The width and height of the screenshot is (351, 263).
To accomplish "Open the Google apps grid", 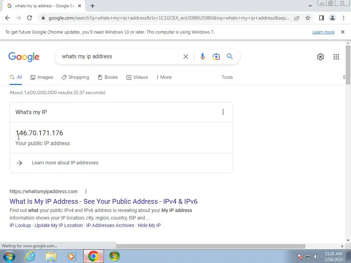I will tap(336, 57).
